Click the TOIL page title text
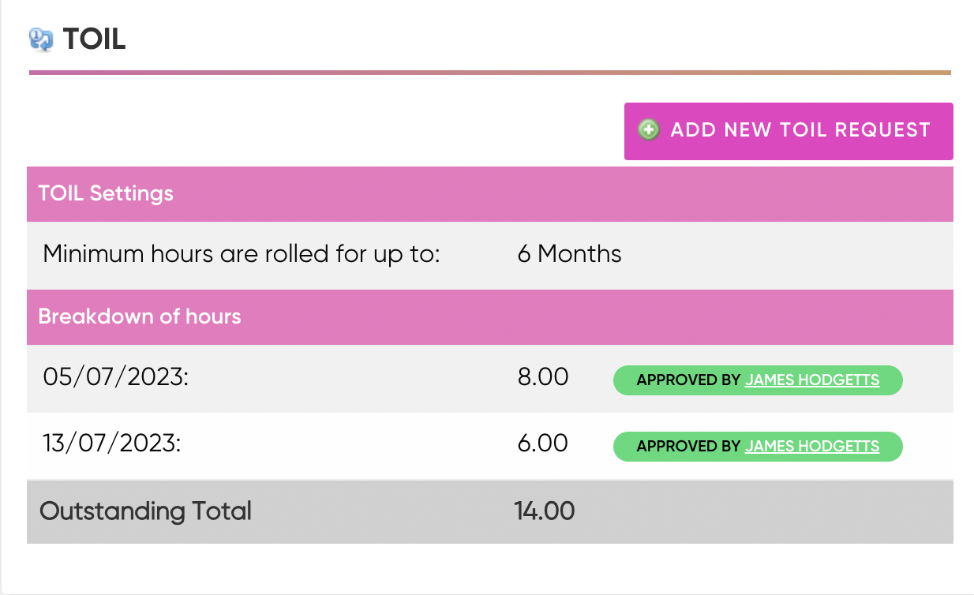 tap(93, 36)
